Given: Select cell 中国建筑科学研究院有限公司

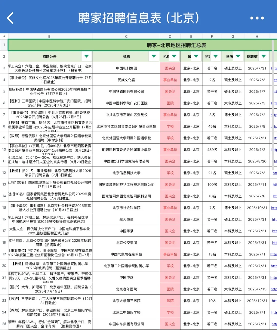Looking at the screenshot, I should coord(126,161).
